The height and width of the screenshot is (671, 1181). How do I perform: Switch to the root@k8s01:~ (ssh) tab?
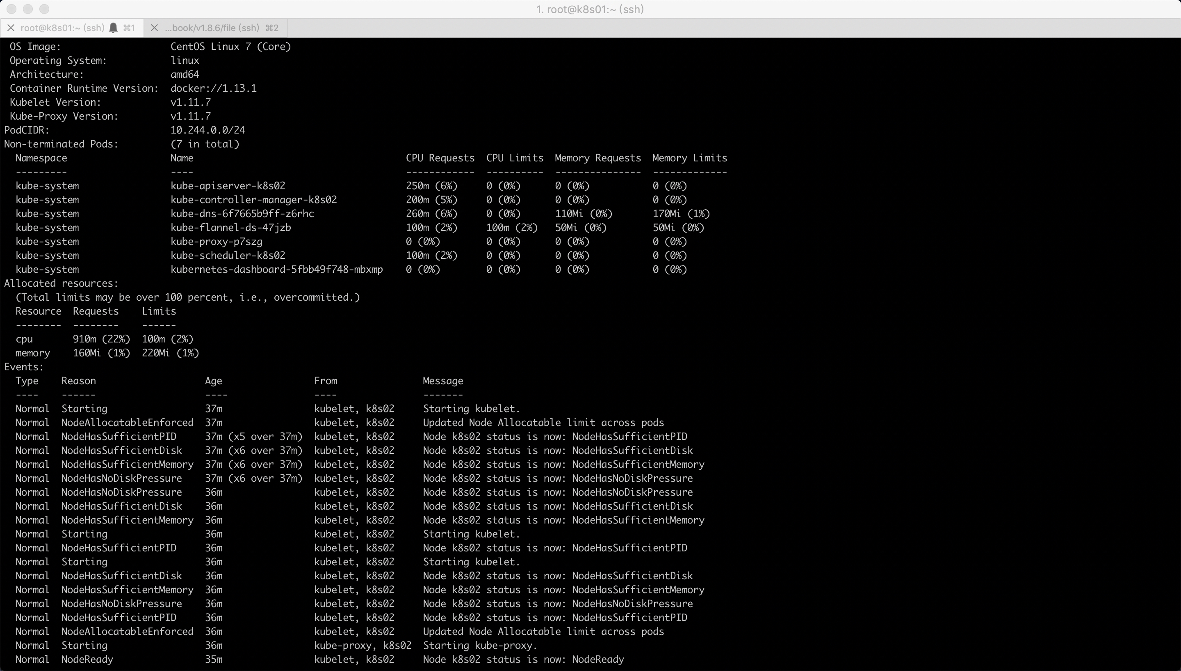[62, 28]
